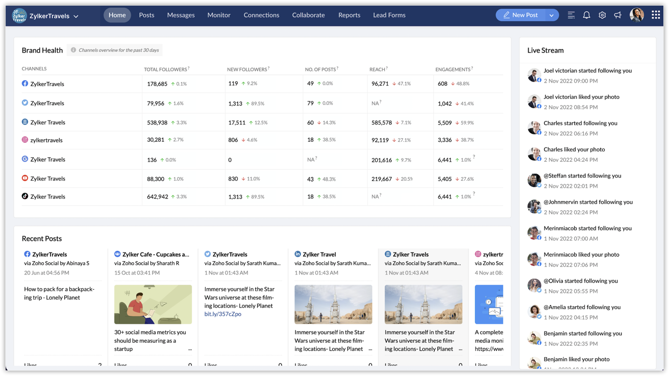
Task: Open 'How to pack for a backpacking trip' post
Action: click(x=59, y=293)
